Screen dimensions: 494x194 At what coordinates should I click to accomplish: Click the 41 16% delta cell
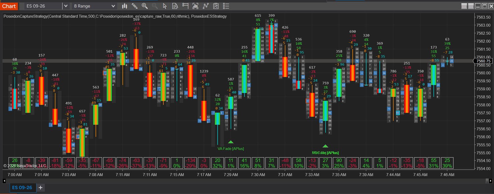[x=244, y=163]
